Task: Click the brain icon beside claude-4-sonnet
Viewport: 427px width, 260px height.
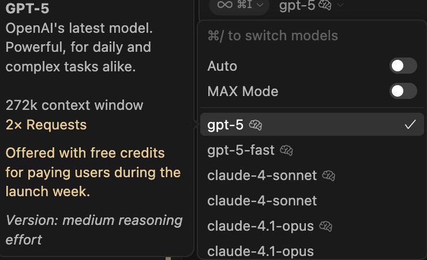Action: click(x=329, y=175)
